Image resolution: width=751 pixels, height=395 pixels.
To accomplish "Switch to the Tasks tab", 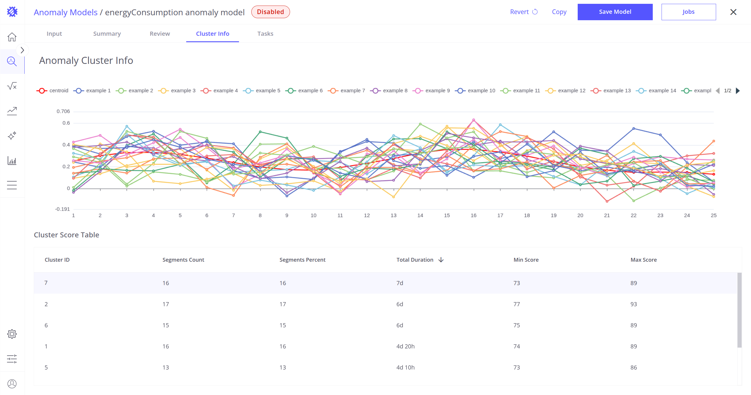I will click(265, 34).
